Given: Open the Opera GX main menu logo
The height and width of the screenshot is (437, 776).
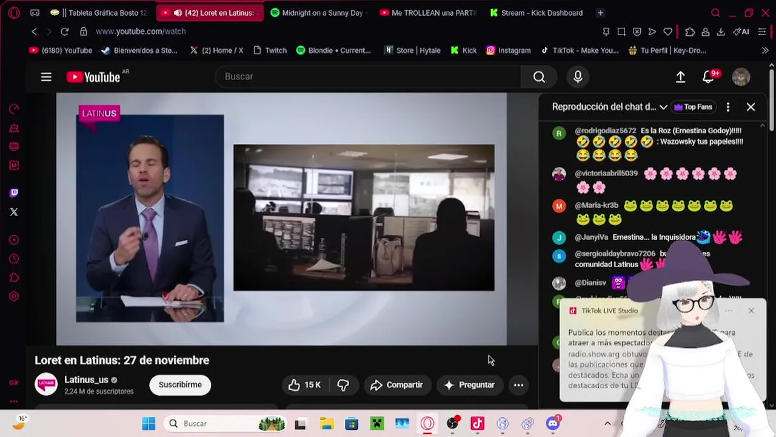Looking at the screenshot, I should pos(14,13).
